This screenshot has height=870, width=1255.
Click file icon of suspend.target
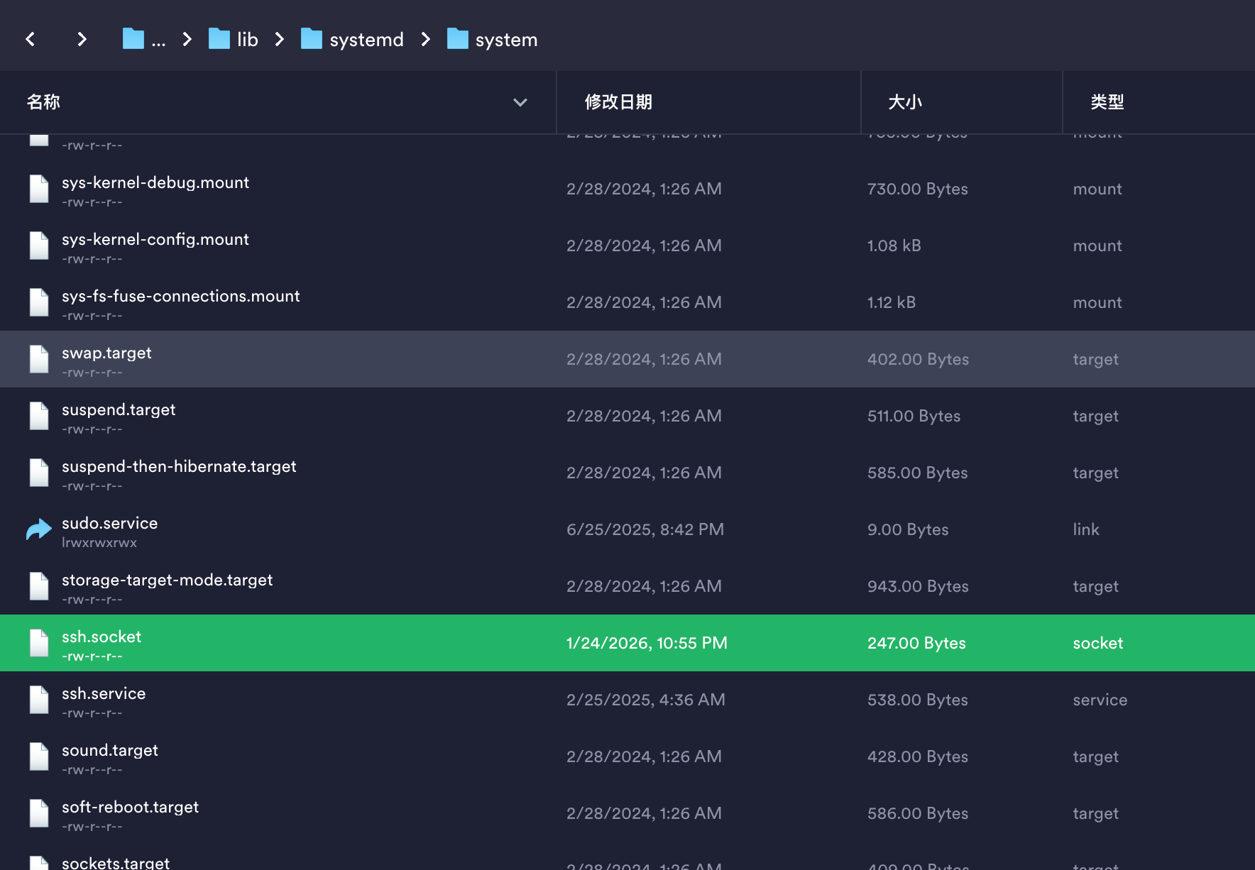[x=39, y=416]
